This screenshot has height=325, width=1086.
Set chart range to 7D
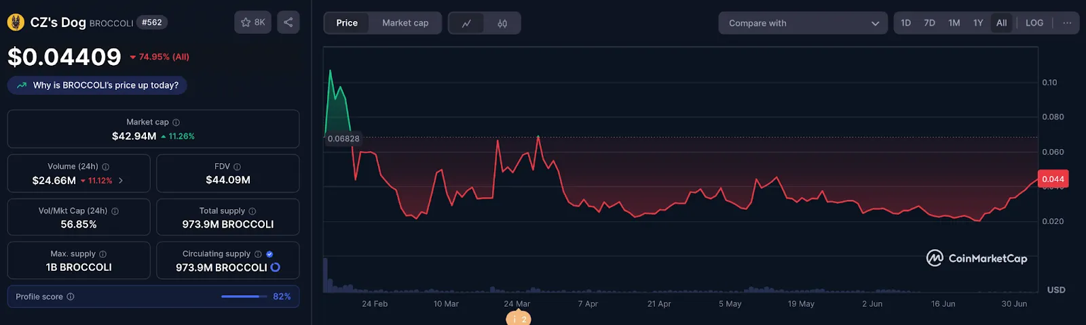(x=929, y=23)
